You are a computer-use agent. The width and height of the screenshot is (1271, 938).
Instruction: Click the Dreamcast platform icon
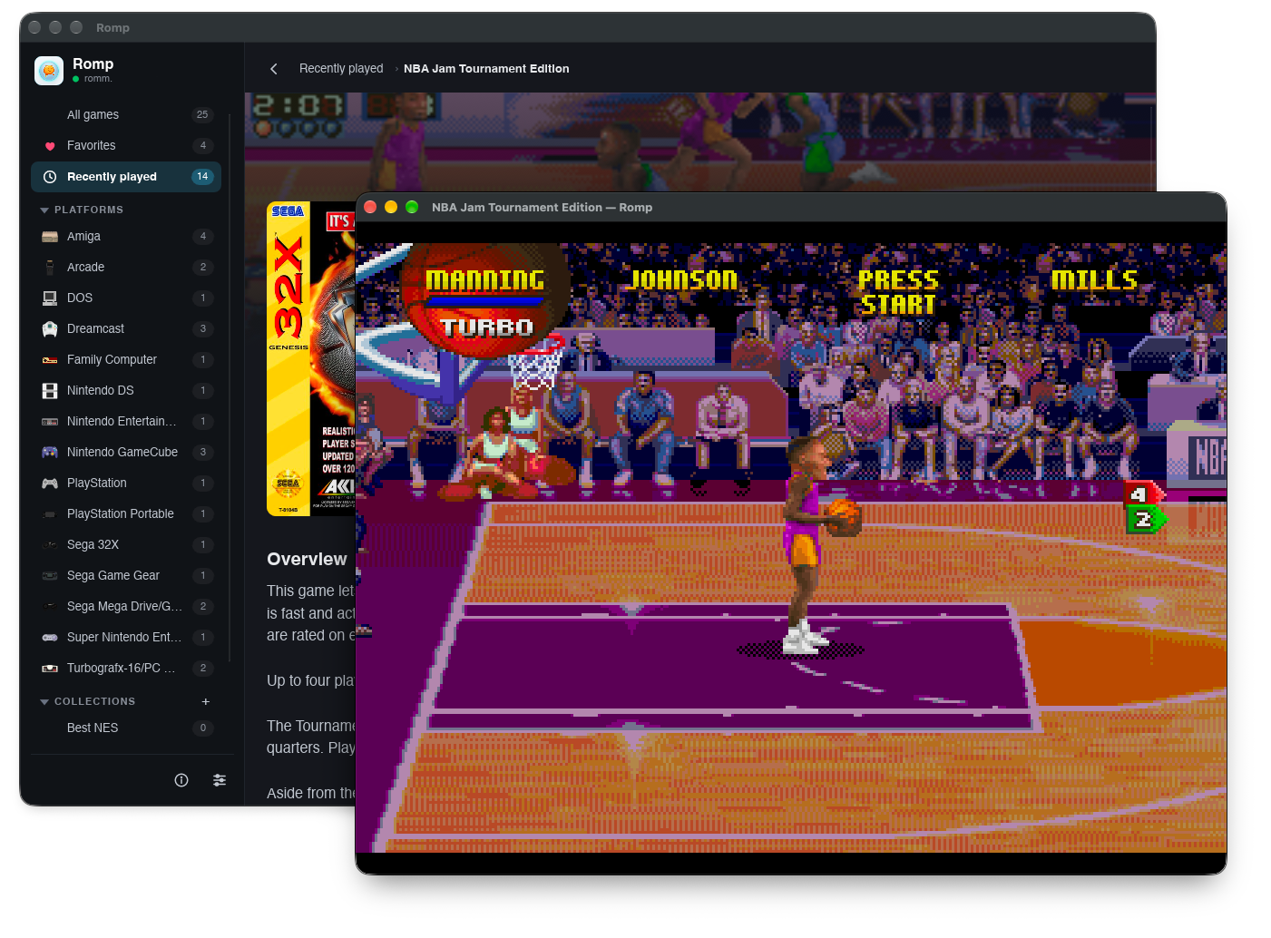point(50,329)
